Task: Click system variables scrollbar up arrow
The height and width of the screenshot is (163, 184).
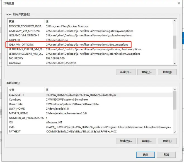Action: (x=175, y=89)
